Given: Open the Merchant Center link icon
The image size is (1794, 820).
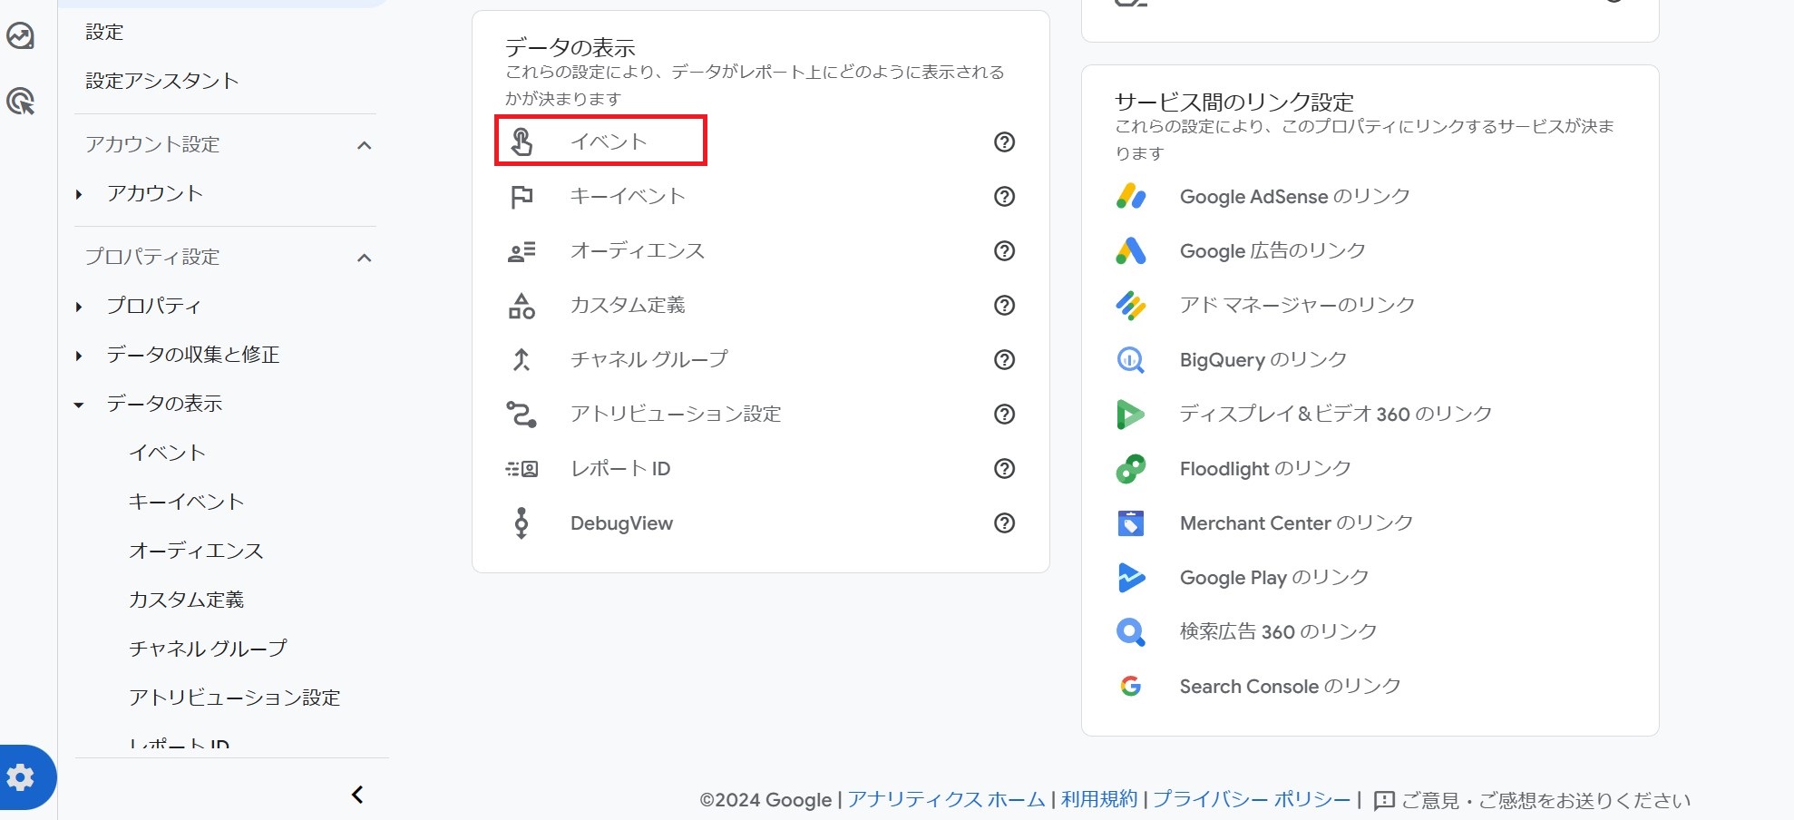Looking at the screenshot, I should (1131, 522).
